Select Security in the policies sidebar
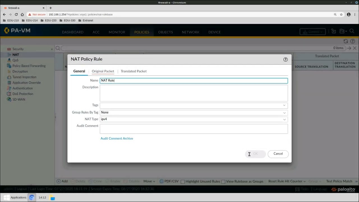The height and width of the screenshot is (202, 359). click(x=18, y=49)
